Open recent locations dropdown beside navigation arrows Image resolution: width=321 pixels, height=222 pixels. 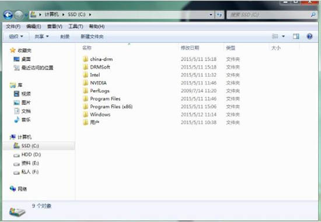point(26,15)
